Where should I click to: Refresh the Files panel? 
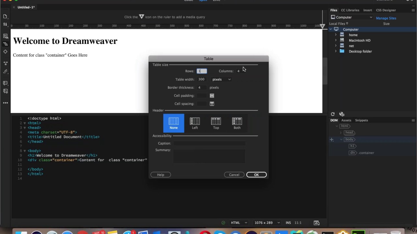333,114
